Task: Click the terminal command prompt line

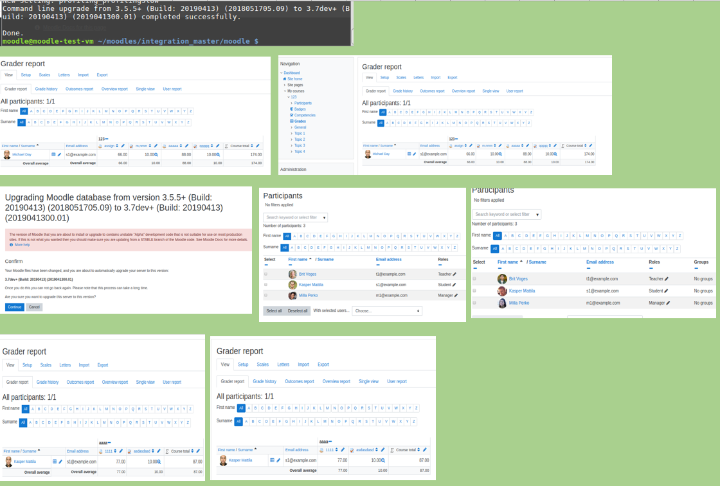Action: tap(130, 41)
